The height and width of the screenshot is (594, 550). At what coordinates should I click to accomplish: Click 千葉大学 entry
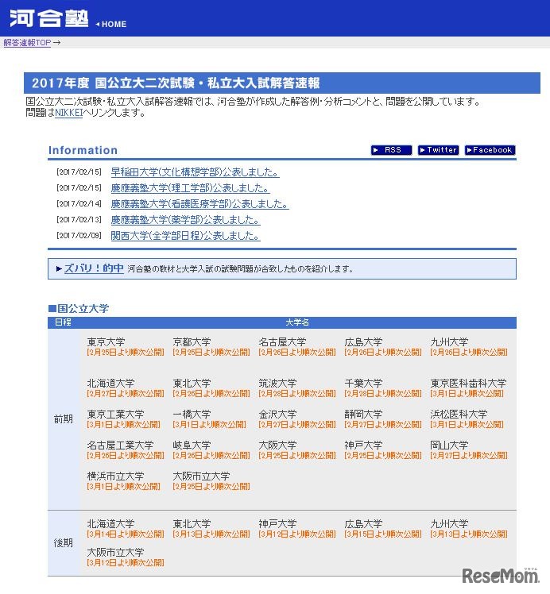click(363, 384)
